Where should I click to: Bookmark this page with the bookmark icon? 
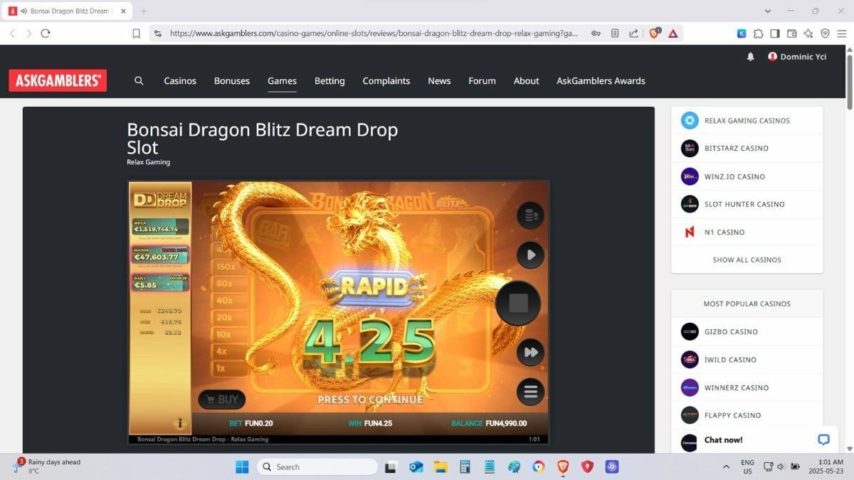point(136,33)
